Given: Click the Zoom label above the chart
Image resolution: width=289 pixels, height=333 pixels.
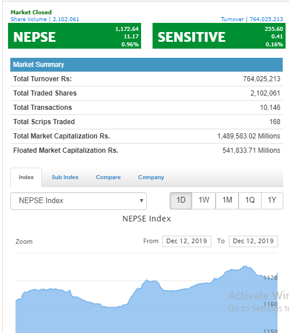Looking at the screenshot, I should click(24, 241).
